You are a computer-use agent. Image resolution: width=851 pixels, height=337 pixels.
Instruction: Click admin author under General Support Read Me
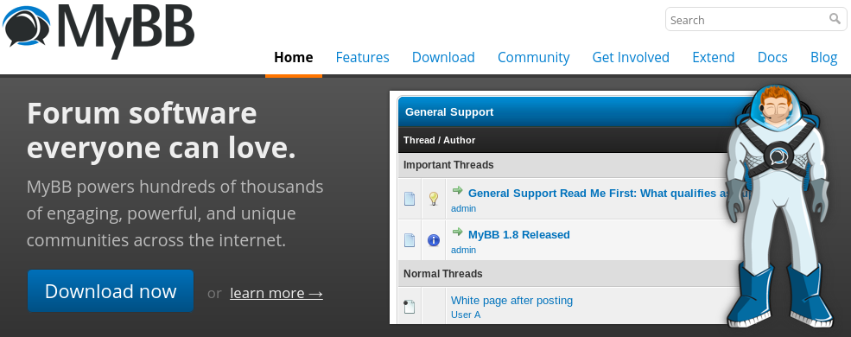pyautogui.click(x=463, y=208)
